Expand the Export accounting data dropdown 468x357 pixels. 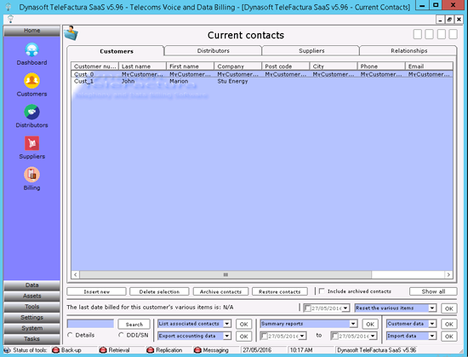pos(227,336)
